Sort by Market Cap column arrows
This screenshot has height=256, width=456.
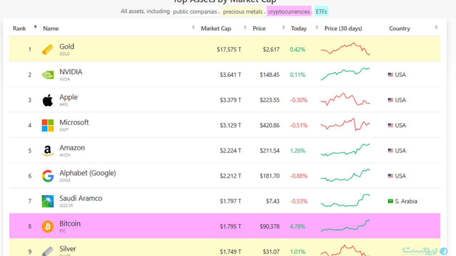tap(245, 27)
